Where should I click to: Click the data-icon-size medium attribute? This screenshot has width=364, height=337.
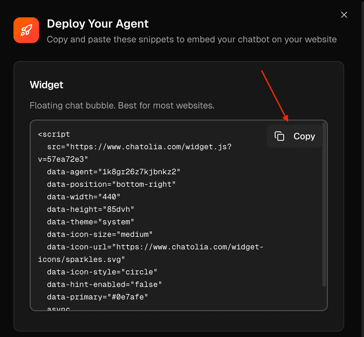coord(99,234)
